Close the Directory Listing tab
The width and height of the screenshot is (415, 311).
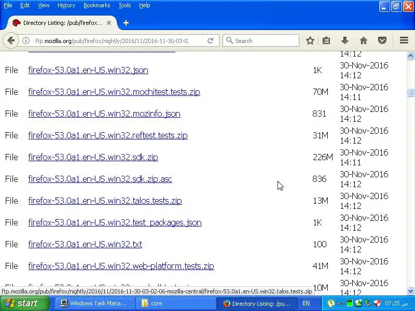pyautogui.click(x=109, y=23)
